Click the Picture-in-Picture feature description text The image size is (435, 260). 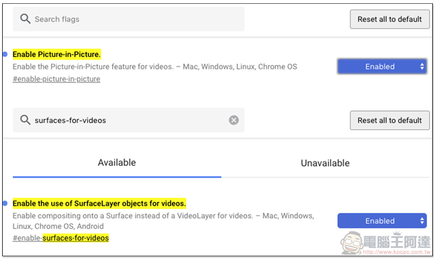tap(154, 67)
